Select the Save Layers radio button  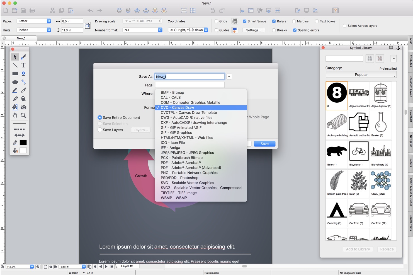click(x=100, y=130)
